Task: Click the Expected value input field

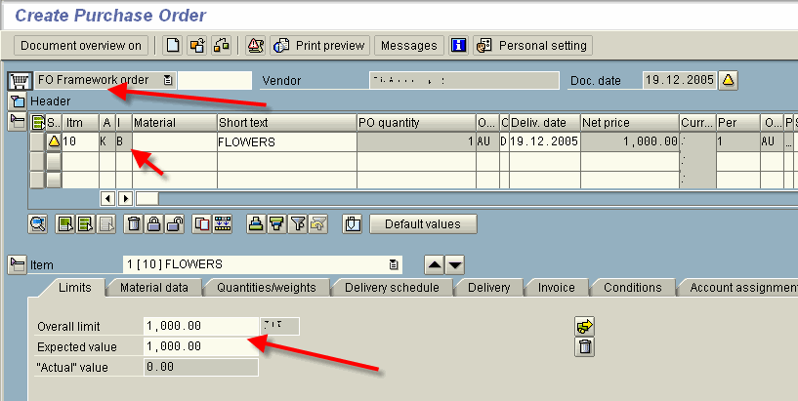Action: pyautogui.click(x=201, y=346)
